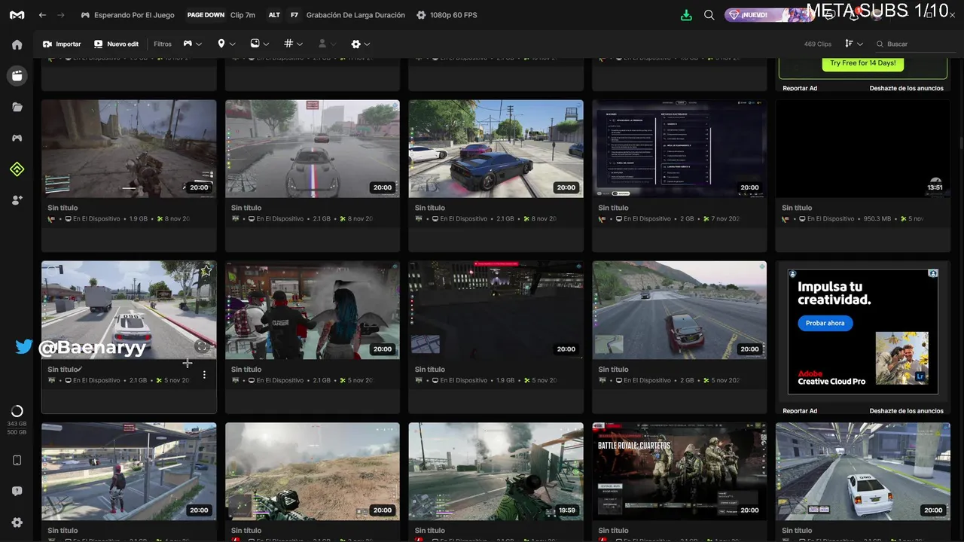Open the help chat sidebar icon
The height and width of the screenshot is (542, 964).
[x=17, y=491]
